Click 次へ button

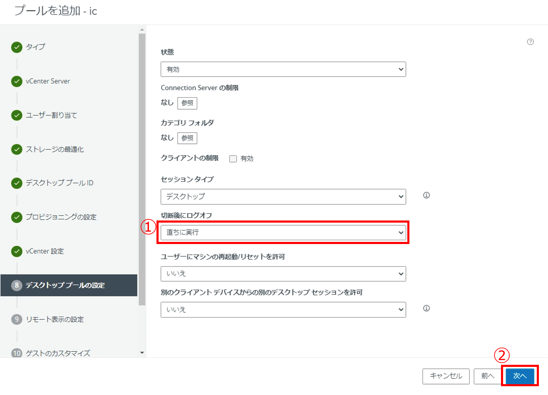[520, 376]
